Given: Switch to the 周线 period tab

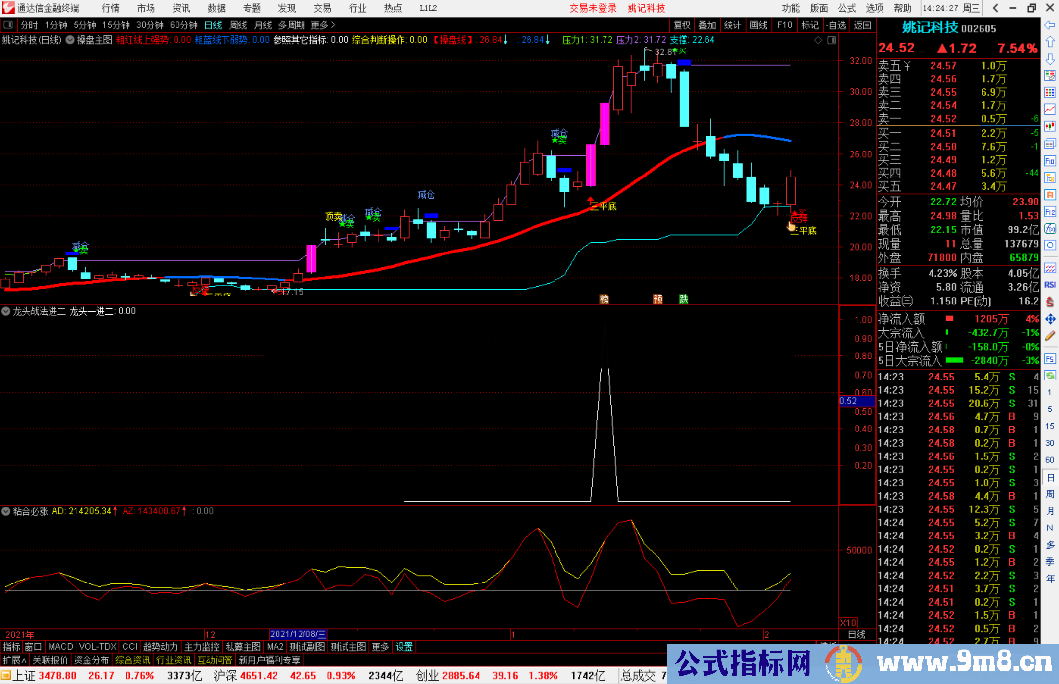Looking at the screenshot, I should click(x=238, y=25).
